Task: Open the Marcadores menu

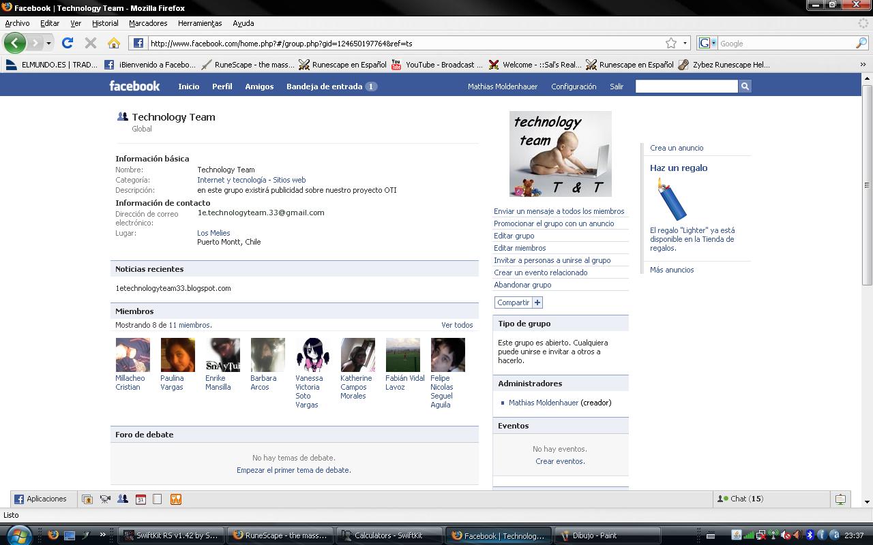Action: 148,23
